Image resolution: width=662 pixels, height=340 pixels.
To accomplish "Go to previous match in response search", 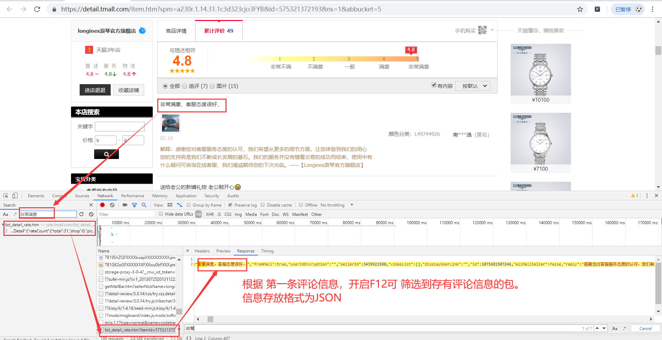I will [597, 328].
